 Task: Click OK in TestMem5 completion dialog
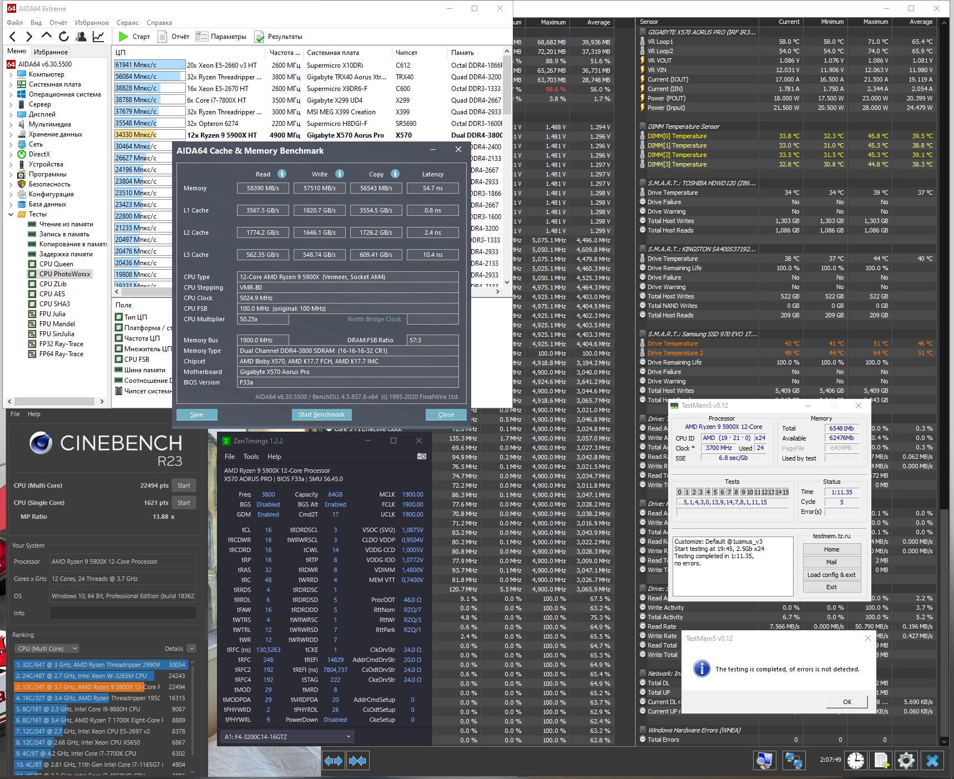[847, 702]
